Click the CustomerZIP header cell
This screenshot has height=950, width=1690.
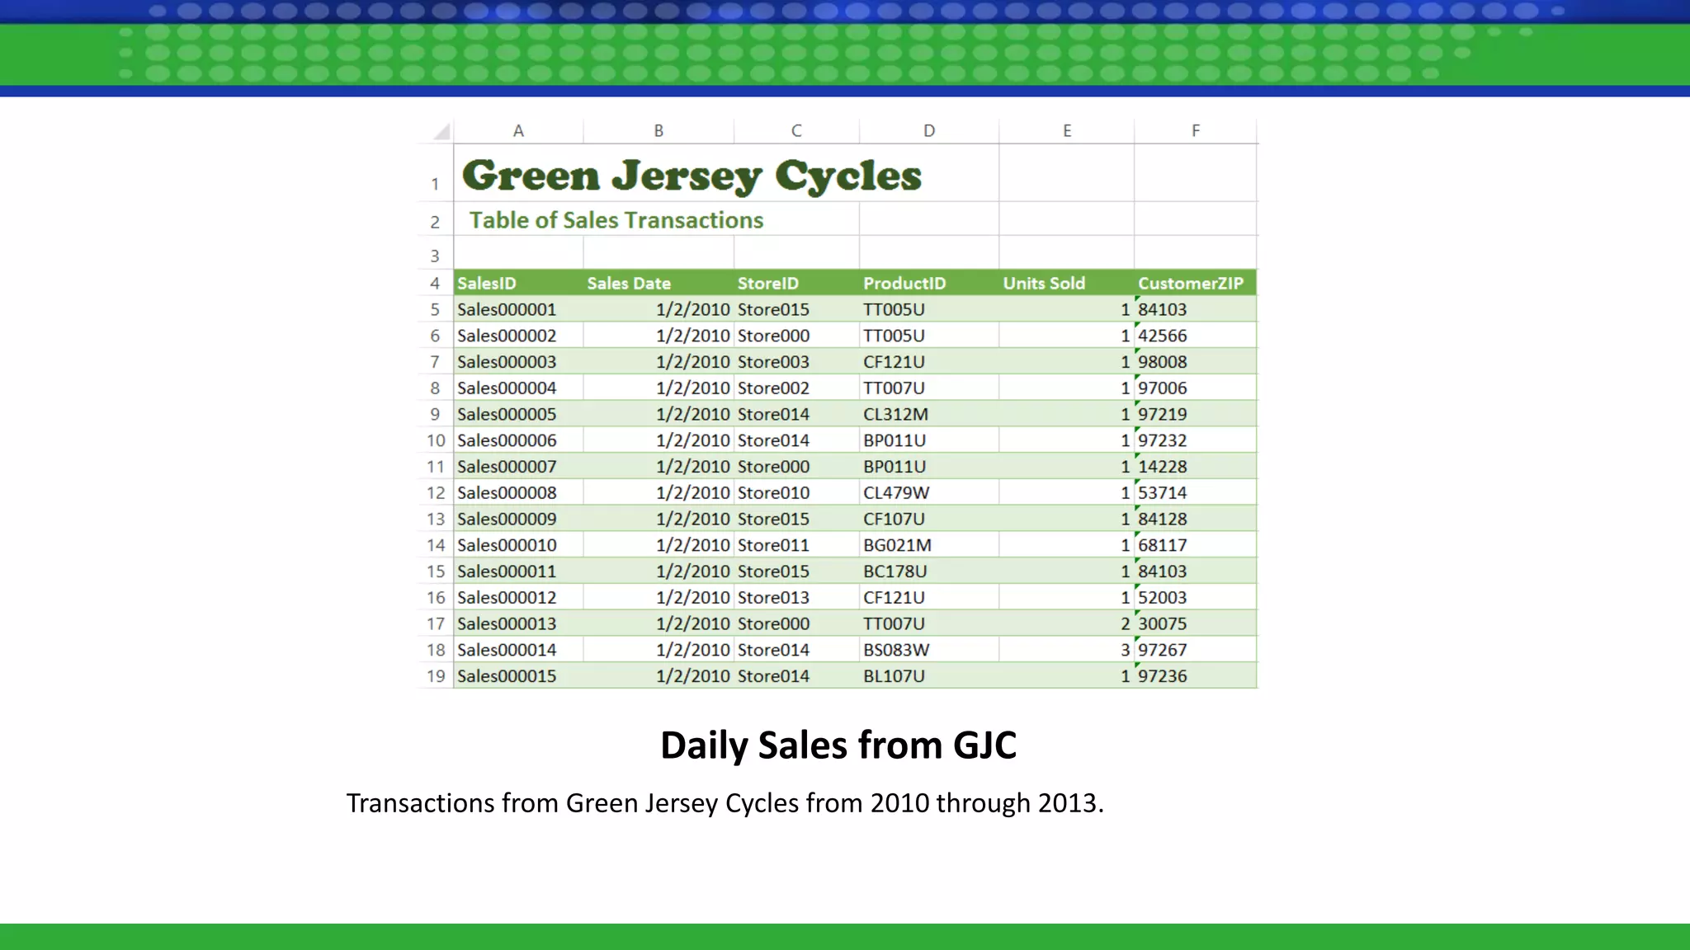[x=1190, y=284]
